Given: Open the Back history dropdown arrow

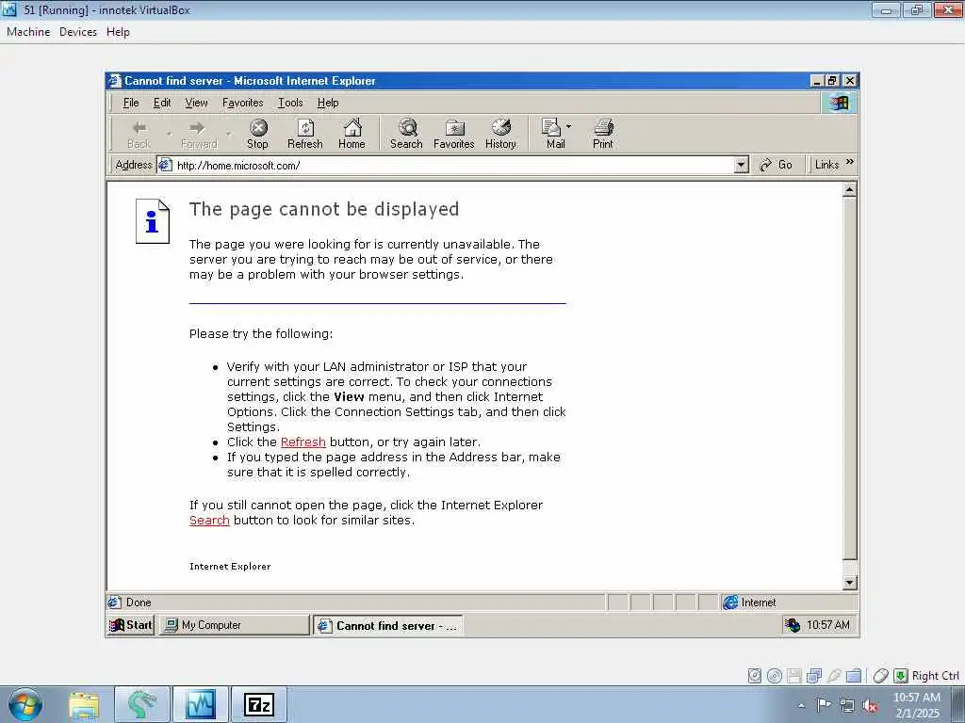Looking at the screenshot, I should click(169, 134).
